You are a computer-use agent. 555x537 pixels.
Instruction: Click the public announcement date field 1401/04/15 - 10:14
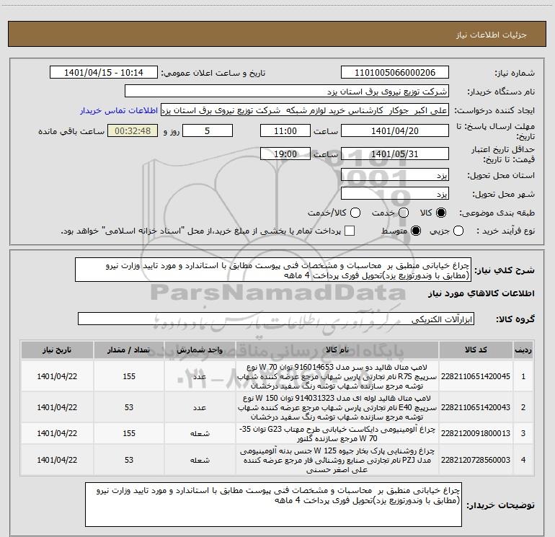tap(104, 73)
